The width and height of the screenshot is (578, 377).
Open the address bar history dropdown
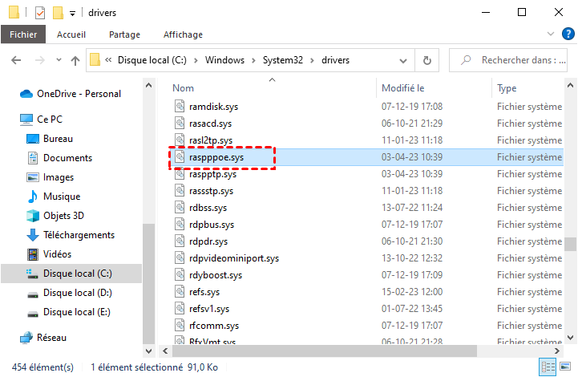click(403, 60)
